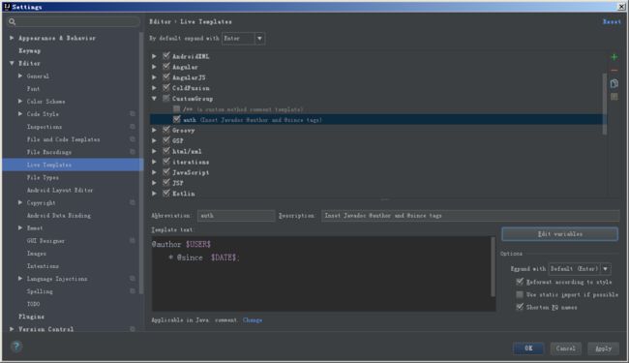Uncheck the auth template checkbox
The height and width of the screenshot is (363, 629).
tap(176, 119)
